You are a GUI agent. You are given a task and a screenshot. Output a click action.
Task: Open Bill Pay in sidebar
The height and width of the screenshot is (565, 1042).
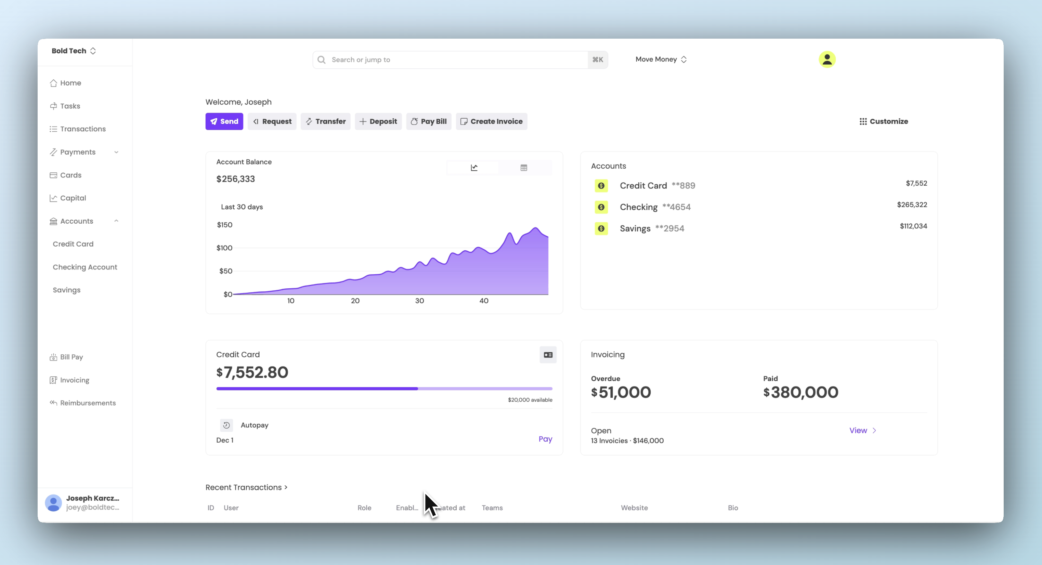pos(66,357)
